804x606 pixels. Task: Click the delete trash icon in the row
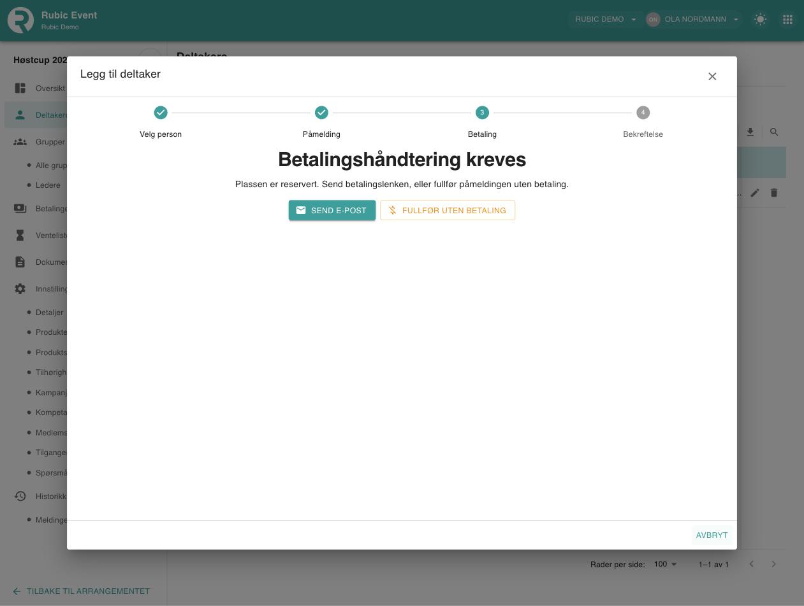(774, 193)
